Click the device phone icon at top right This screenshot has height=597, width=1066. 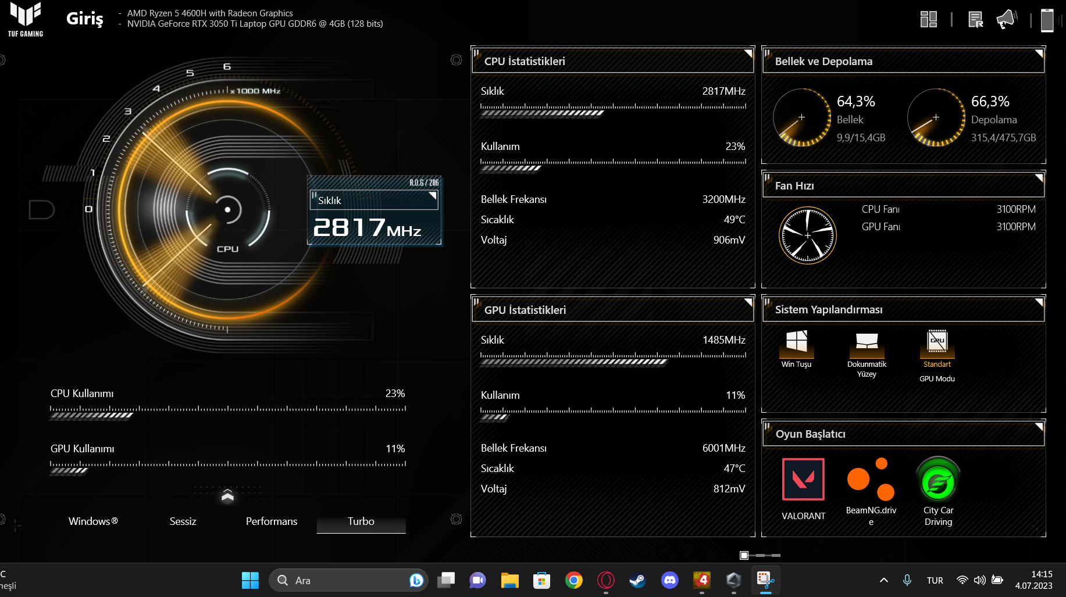(x=1047, y=20)
